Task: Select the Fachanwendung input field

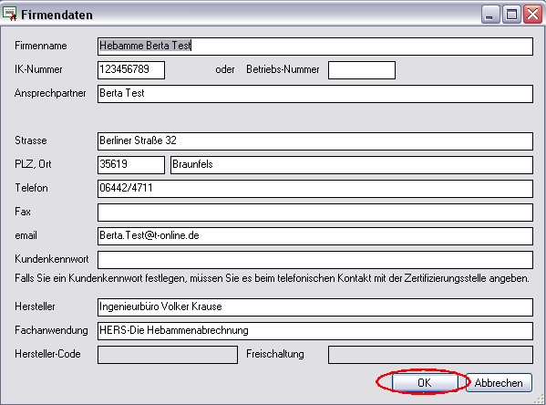Action: 315,331
